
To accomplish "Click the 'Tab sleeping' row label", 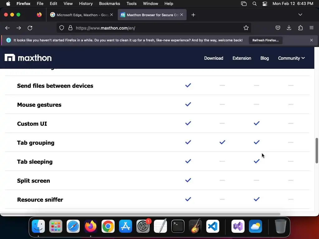I will (x=35, y=162).
